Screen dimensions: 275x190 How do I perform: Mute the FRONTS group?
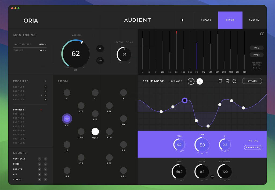[x=39, y=169]
